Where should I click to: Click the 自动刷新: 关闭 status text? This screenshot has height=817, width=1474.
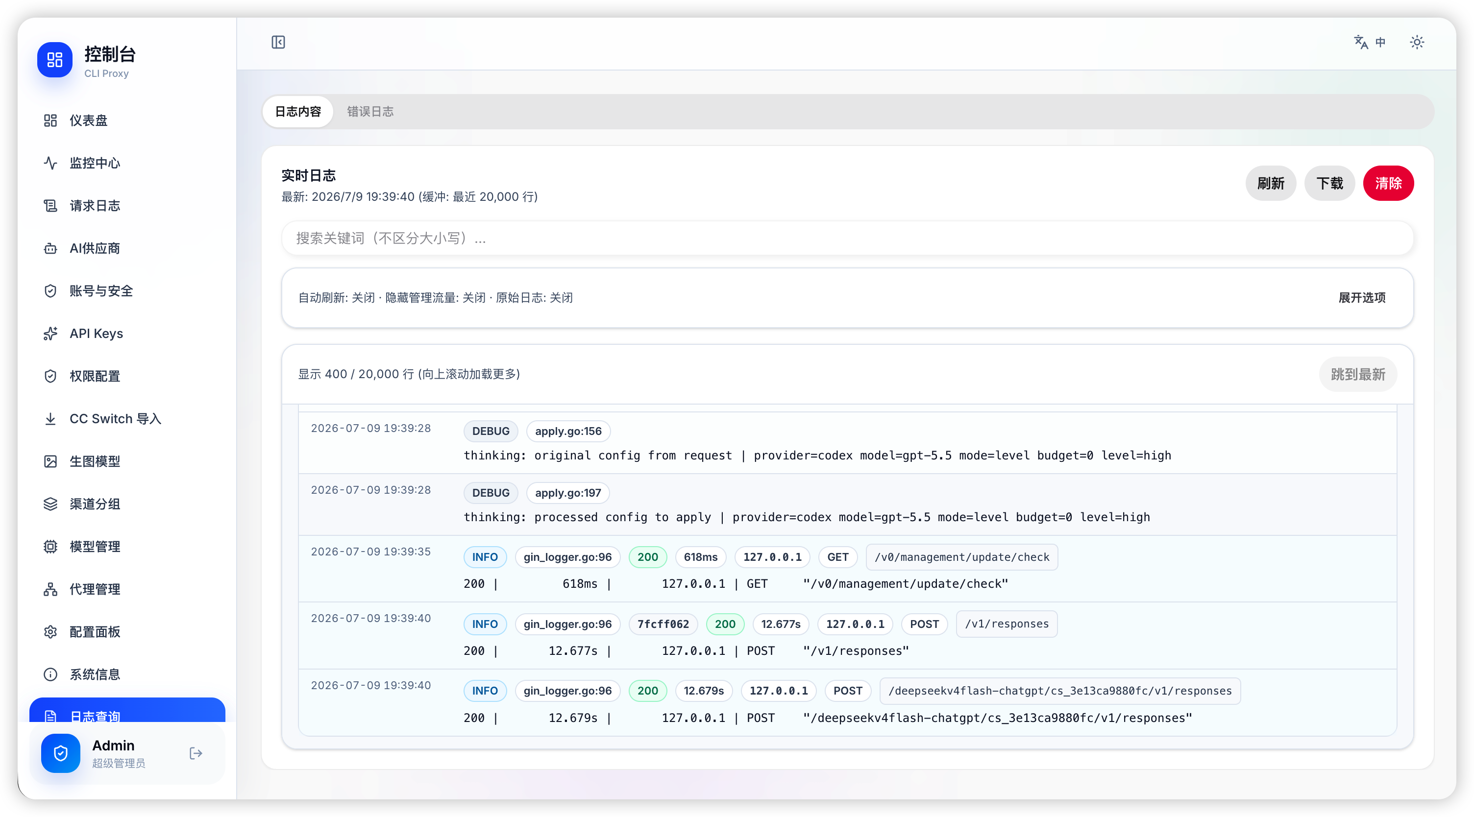tap(337, 297)
